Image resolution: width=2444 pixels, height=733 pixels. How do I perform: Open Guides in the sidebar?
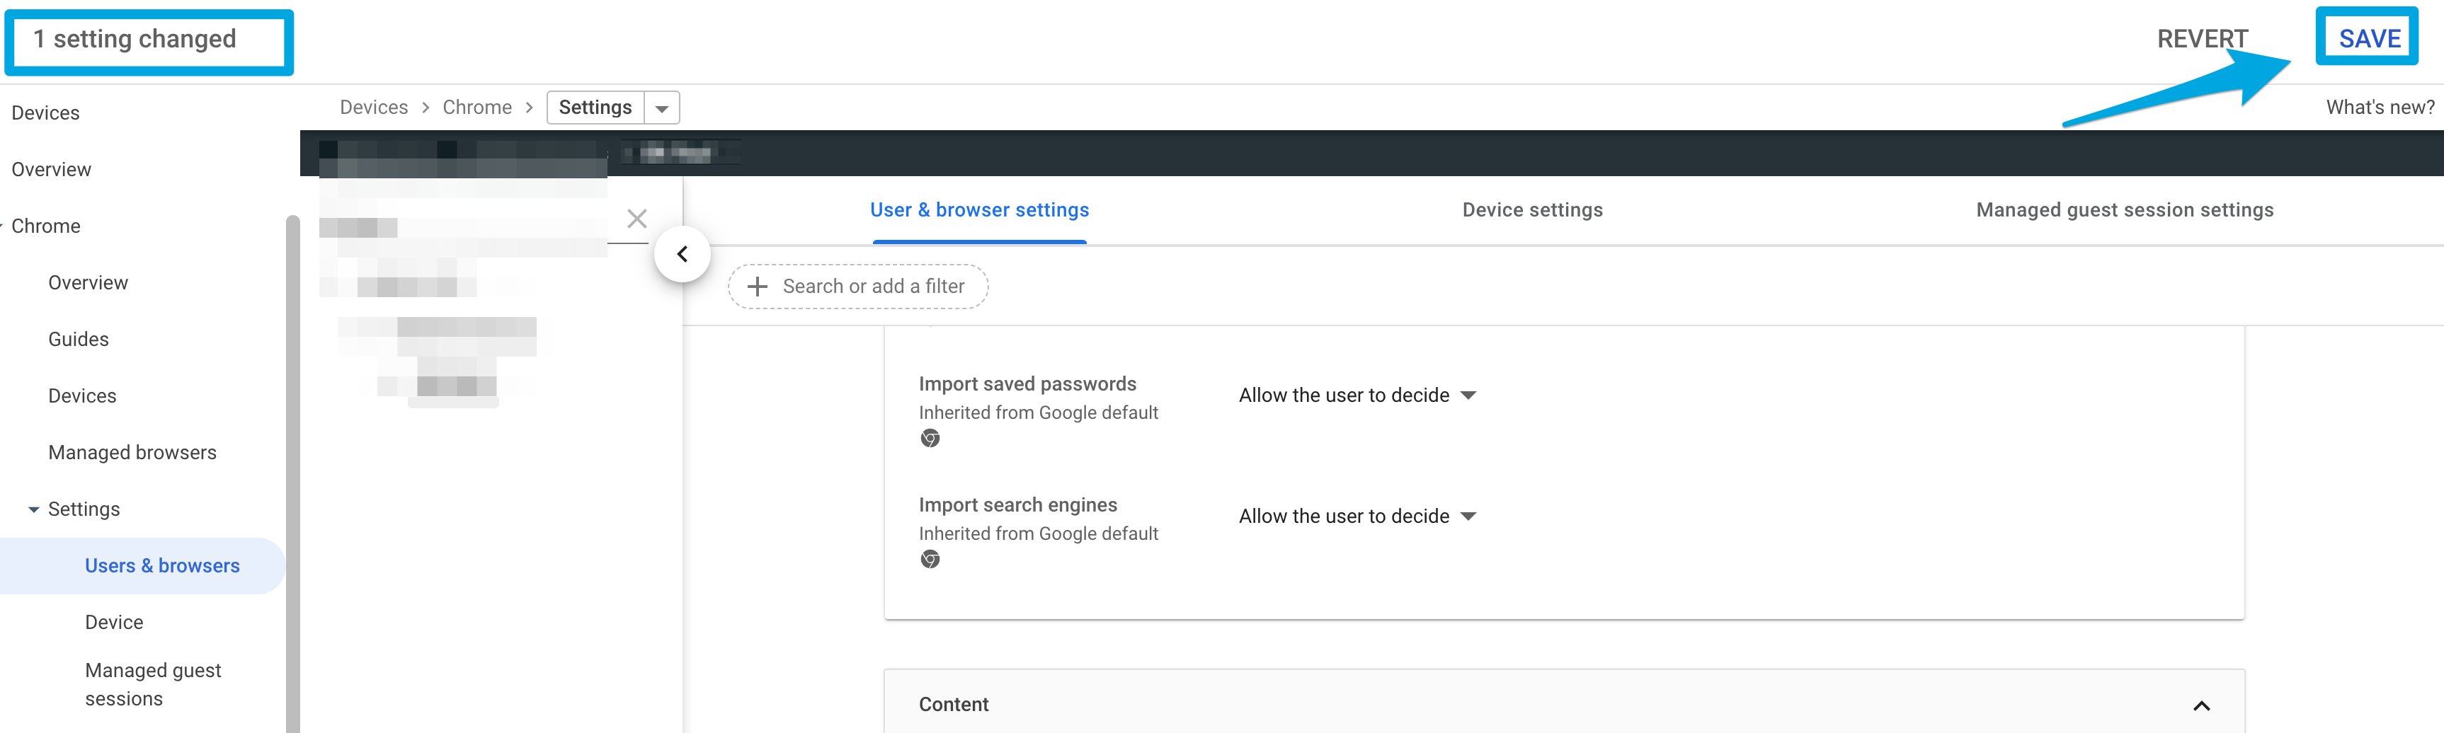point(78,340)
